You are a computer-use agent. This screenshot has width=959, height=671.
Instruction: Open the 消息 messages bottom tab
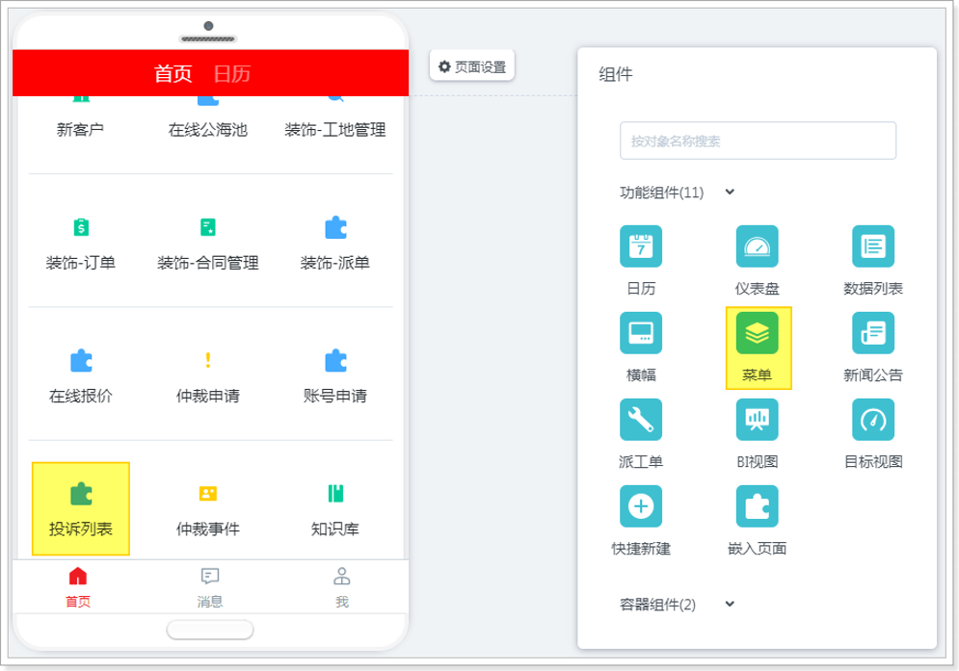click(210, 586)
